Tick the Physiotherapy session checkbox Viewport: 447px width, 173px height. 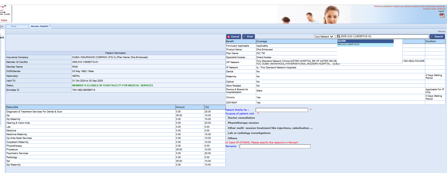(227, 123)
